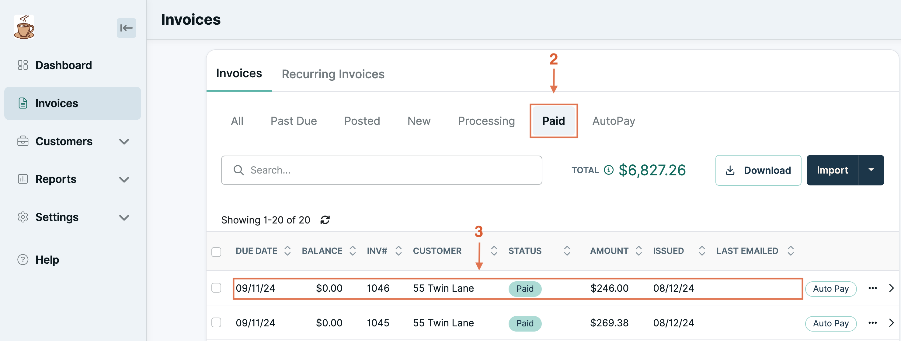Filter invoices by Past Due
The image size is (901, 341).
coord(294,121)
